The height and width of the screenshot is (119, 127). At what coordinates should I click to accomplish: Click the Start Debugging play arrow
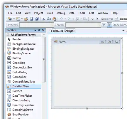click(x=97, y=19)
